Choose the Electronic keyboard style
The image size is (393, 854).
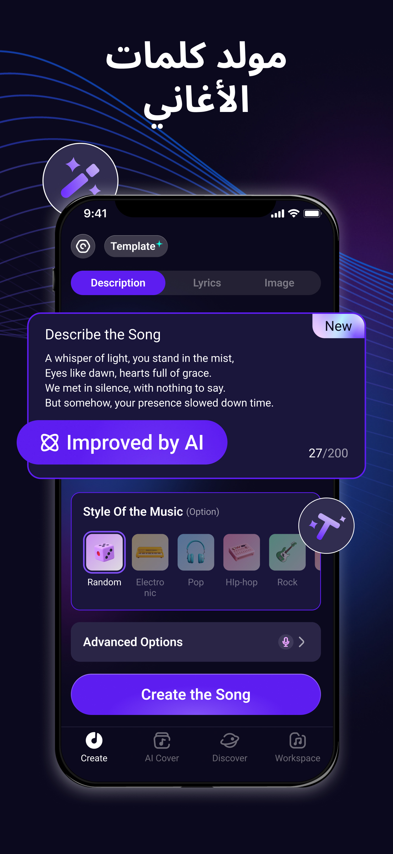coord(150,552)
